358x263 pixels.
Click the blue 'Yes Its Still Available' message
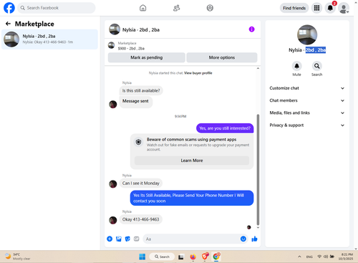click(192, 198)
